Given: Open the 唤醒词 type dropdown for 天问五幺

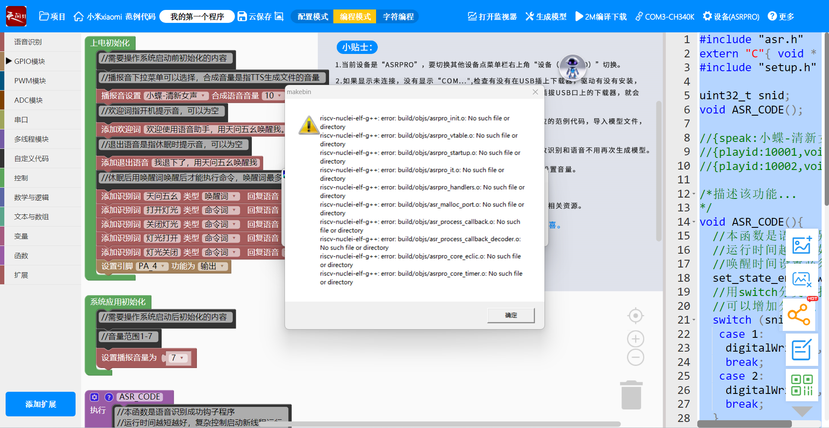Looking at the screenshot, I should tap(221, 196).
